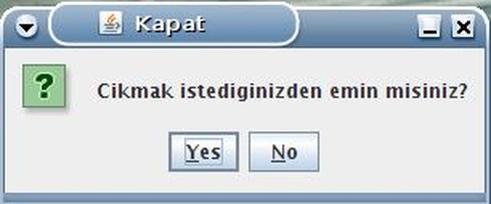The image size is (491, 204).
Task: Click the word "Cikmak" in the message
Action: coord(135,91)
